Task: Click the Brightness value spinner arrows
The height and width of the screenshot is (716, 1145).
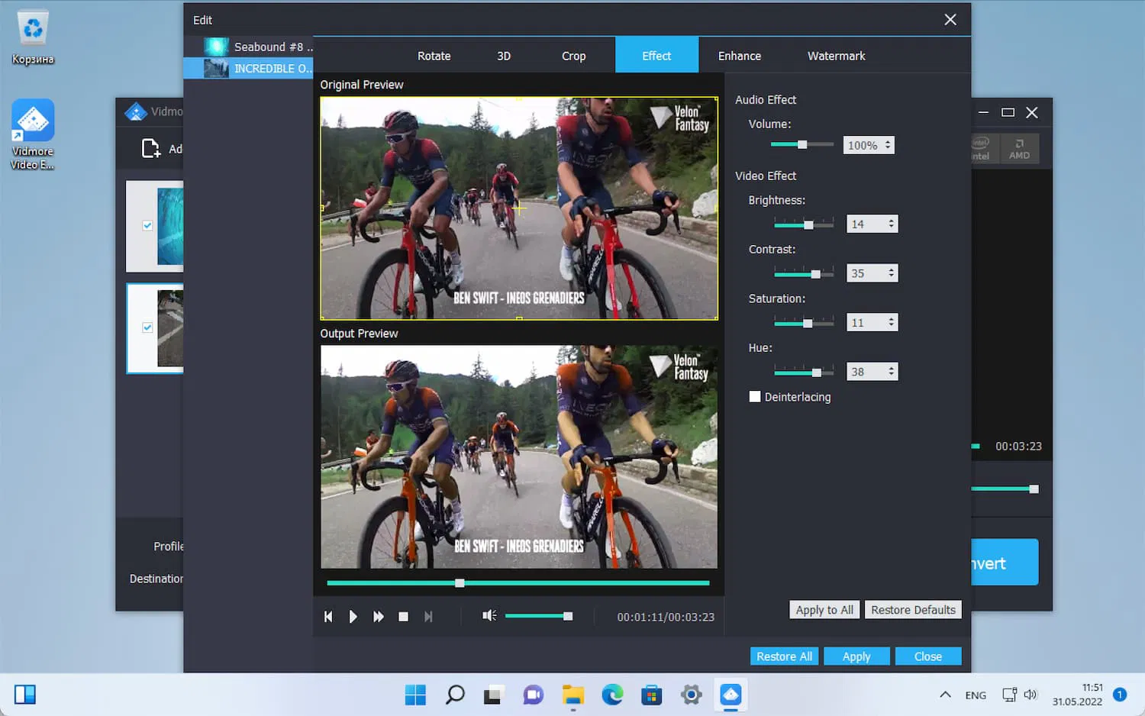Action: pos(891,224)
